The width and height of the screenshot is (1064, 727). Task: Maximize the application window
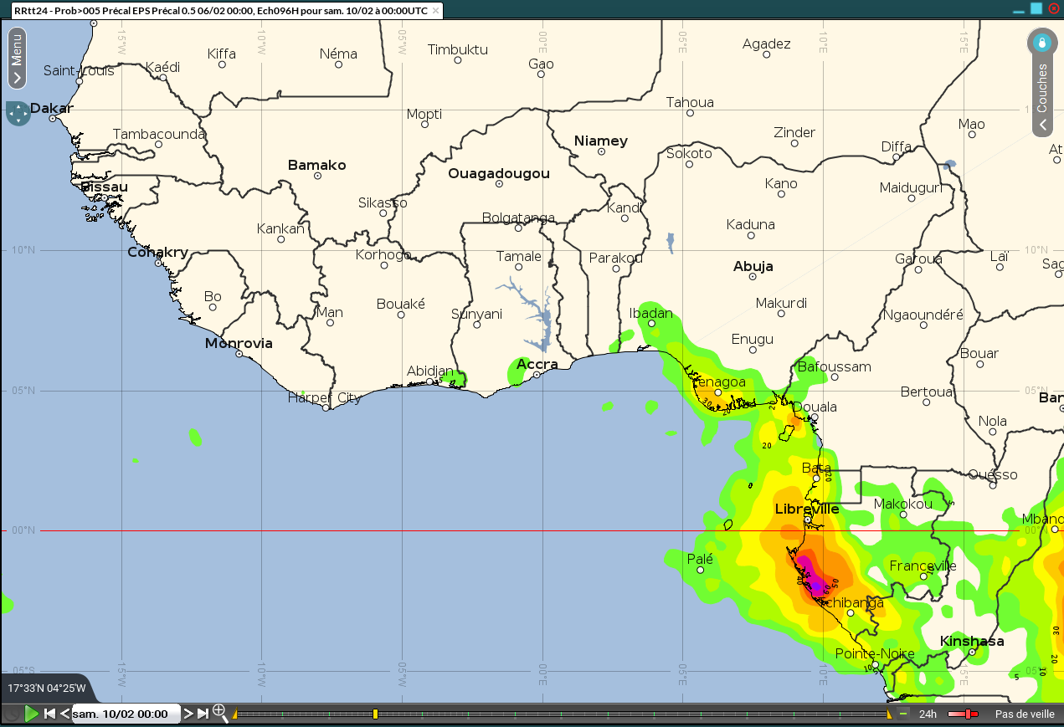pos(1036,8)
